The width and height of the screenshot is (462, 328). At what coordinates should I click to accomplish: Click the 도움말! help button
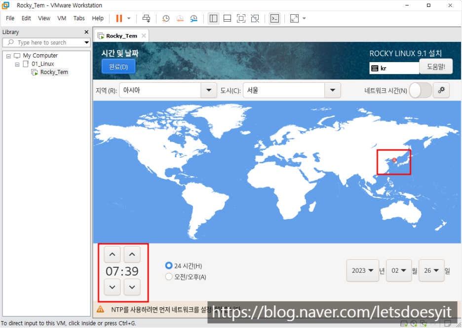pyautogui.click(x=436, y=66)
